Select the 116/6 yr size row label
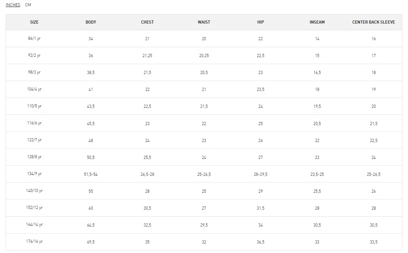 pos(34,123)
